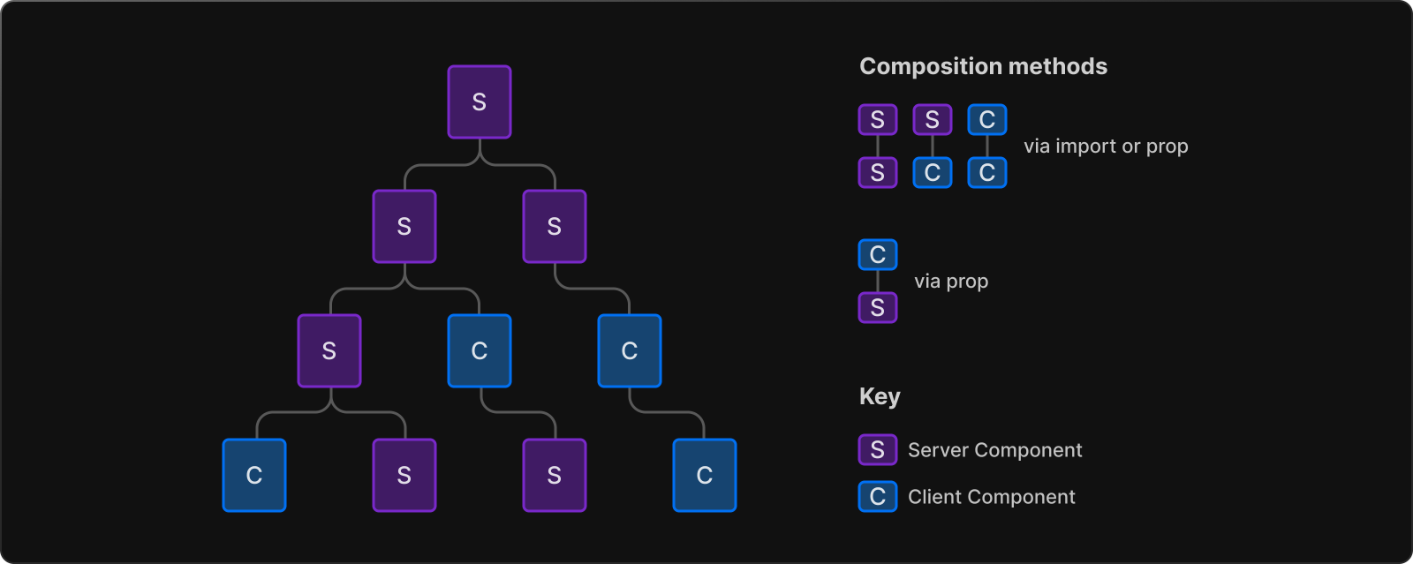The image size is (1413, 564).
Task: Click the purple S icon beside Server Component
Action: click(878, 449)
